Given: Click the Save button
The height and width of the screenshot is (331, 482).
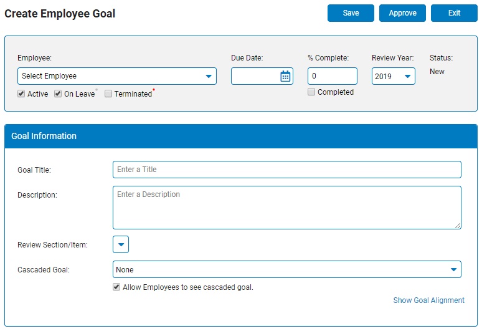Looking at the screenshot, I should (351, 13).
